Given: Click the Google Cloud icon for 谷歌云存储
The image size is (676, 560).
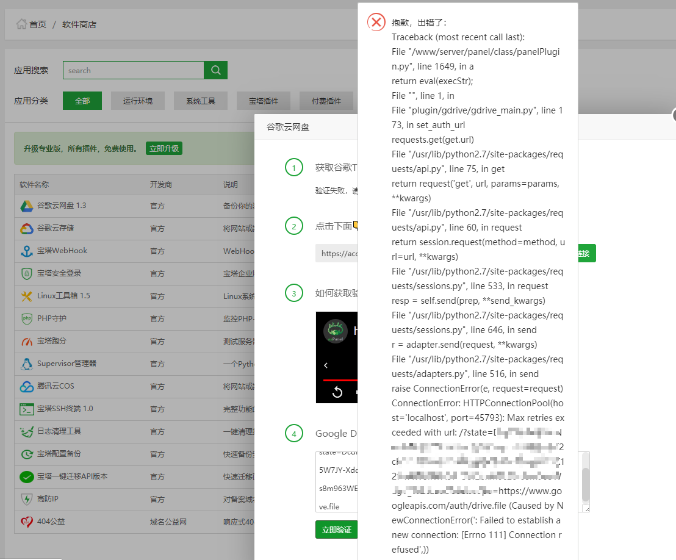Looking at the screenshot, I should point(27,229).
